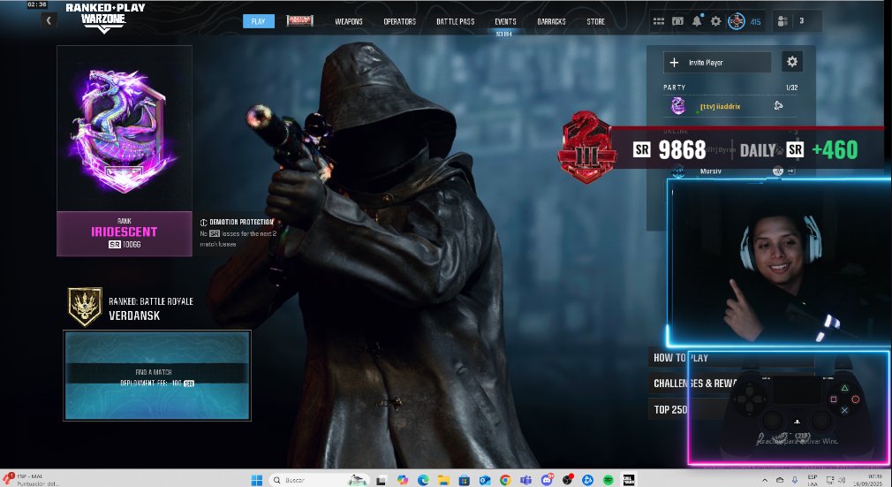Open the main menu grid icon

(659, 21)
